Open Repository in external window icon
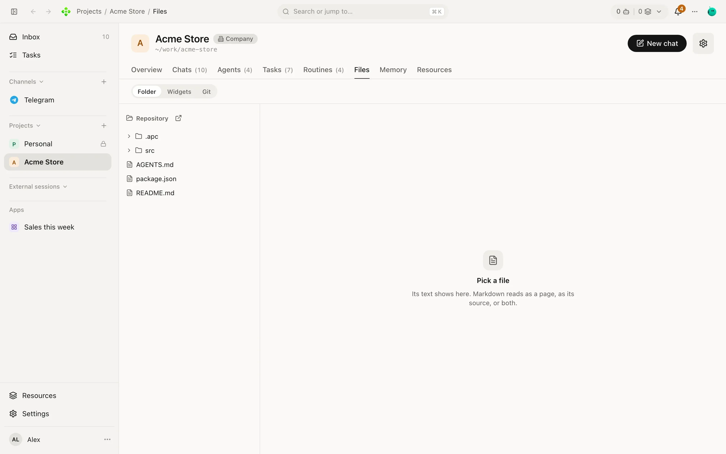Viewport: 726px width, 454px height. 178,118
